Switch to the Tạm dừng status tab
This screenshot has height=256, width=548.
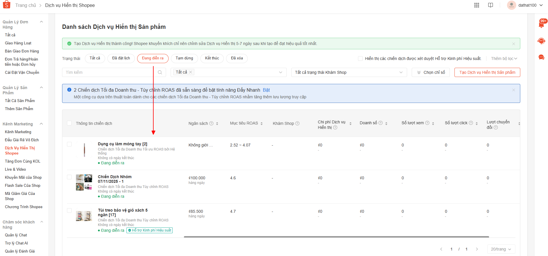coord(184,58)
